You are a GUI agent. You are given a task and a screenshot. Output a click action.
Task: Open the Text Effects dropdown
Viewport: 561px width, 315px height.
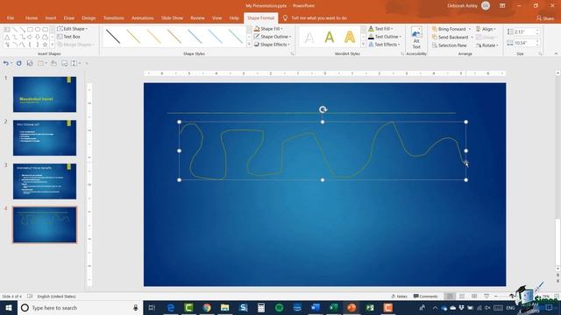click(x=384, y=45)
